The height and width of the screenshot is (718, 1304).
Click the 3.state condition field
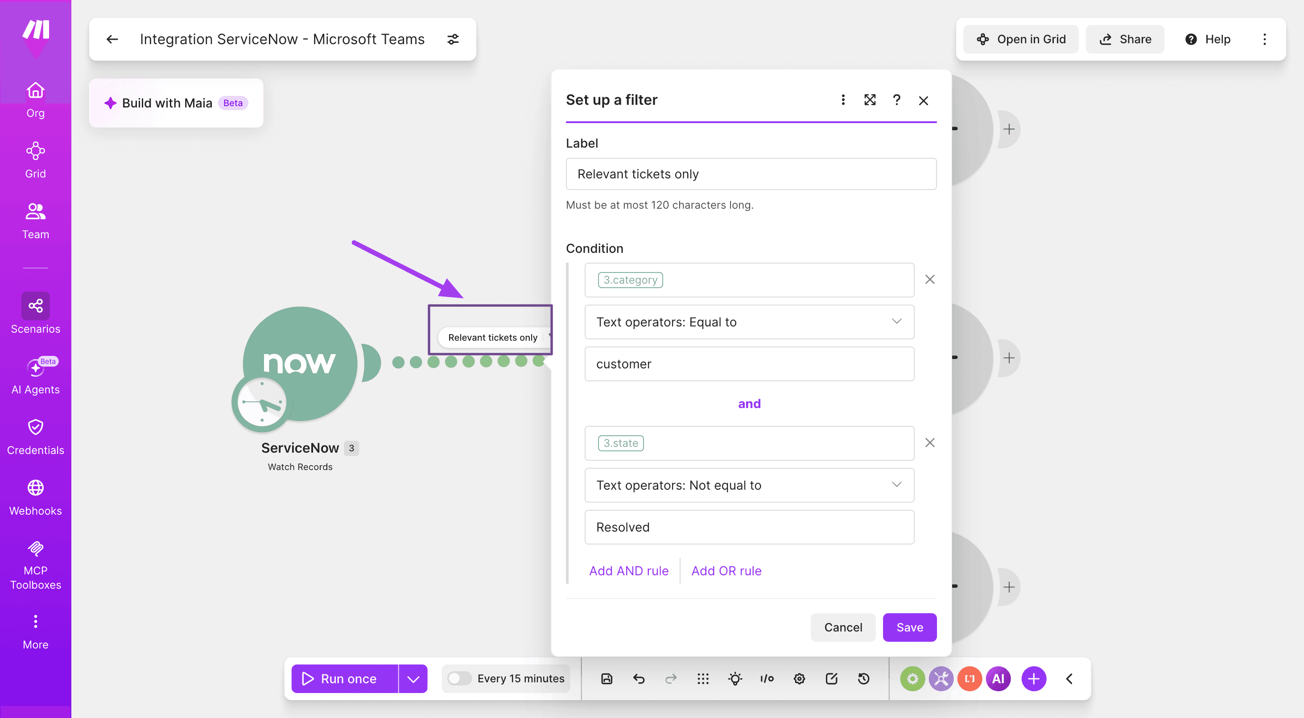[749, 443]
